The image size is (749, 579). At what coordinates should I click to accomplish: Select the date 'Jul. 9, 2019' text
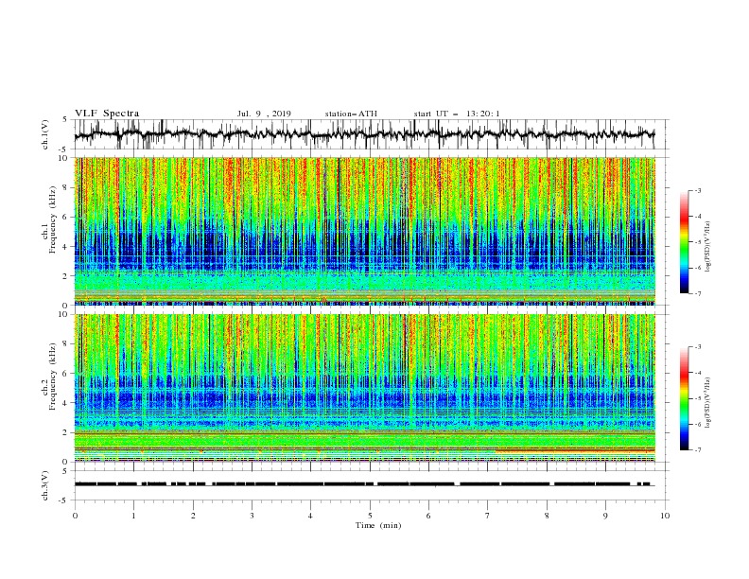[x=264, y=114]
